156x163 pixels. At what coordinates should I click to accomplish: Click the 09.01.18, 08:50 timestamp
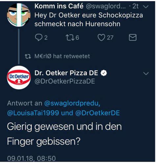point(32,158)
